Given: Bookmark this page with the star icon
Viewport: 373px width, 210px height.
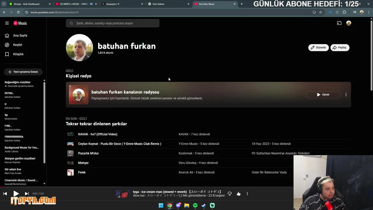Looking at the screenshot, I should coord(321,12).
